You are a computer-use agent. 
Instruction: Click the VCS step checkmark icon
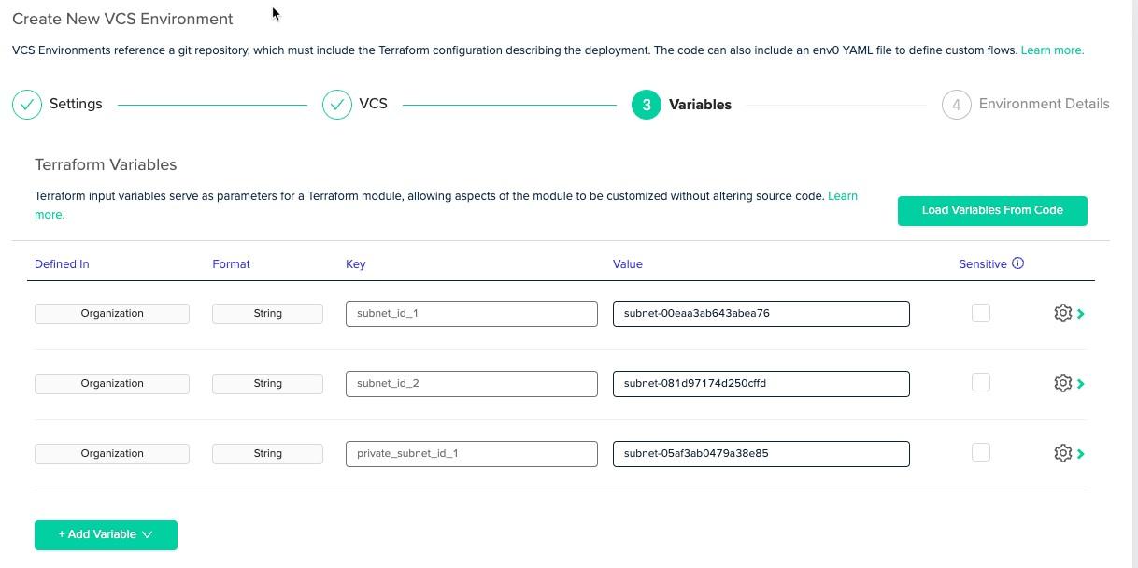(x=337, y=105)
